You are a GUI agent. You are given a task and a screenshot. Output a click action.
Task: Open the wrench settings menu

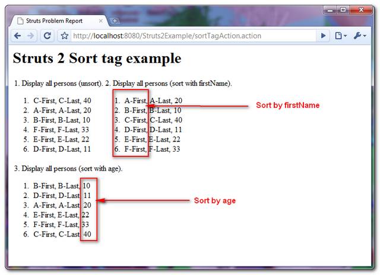[360, 36]
